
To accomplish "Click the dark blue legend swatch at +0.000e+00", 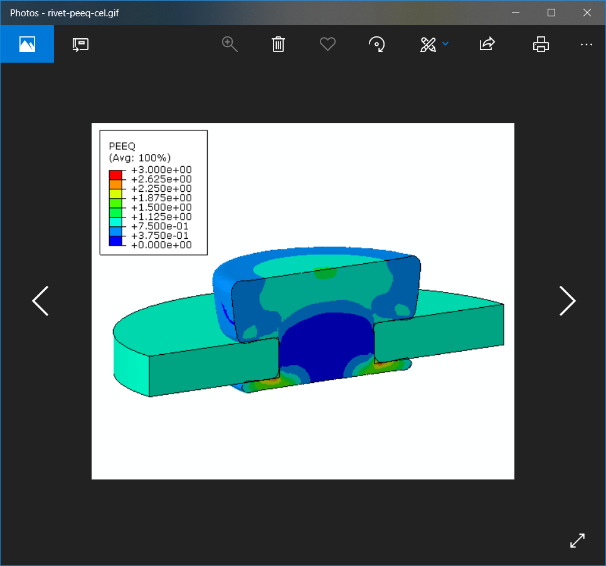I will [115, 241].
